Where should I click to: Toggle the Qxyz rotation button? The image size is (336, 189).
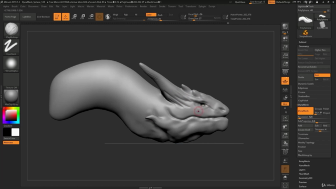(x=285, y=104)
